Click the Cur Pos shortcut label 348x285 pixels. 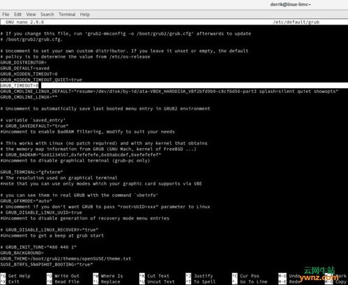pyautogui.click(x=250, y=276)
